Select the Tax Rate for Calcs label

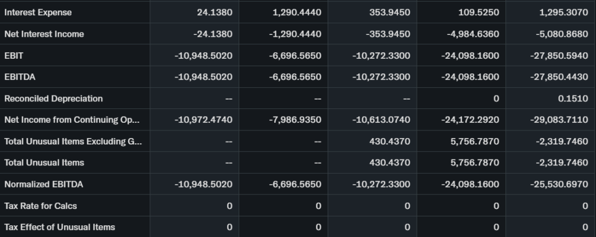click(40, 206)
